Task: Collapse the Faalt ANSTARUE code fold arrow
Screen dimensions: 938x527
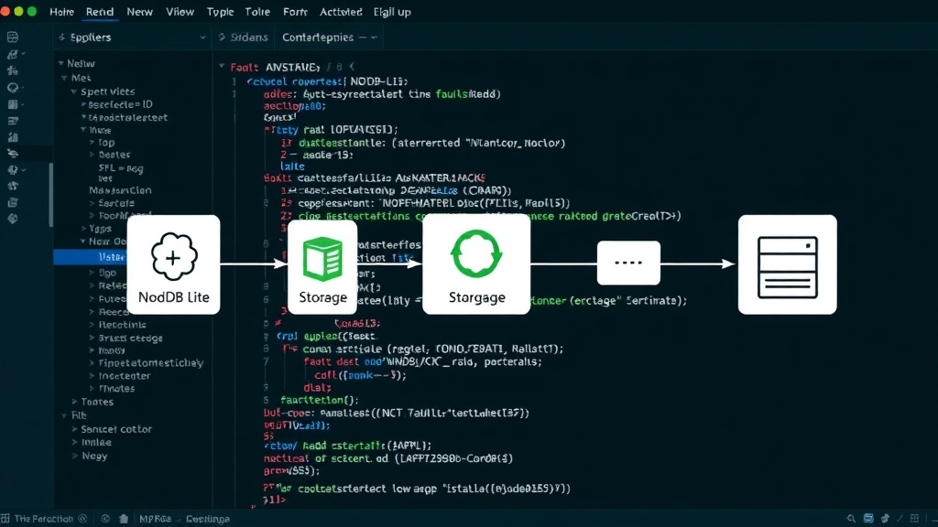Action: tap(222, 67)
